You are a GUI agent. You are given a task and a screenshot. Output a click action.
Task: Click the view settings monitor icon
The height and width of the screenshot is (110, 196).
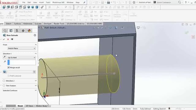point(138,28)
